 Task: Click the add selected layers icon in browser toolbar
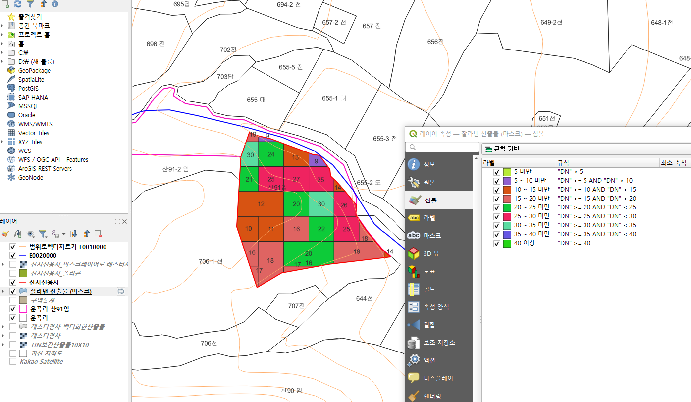[6, 4]
